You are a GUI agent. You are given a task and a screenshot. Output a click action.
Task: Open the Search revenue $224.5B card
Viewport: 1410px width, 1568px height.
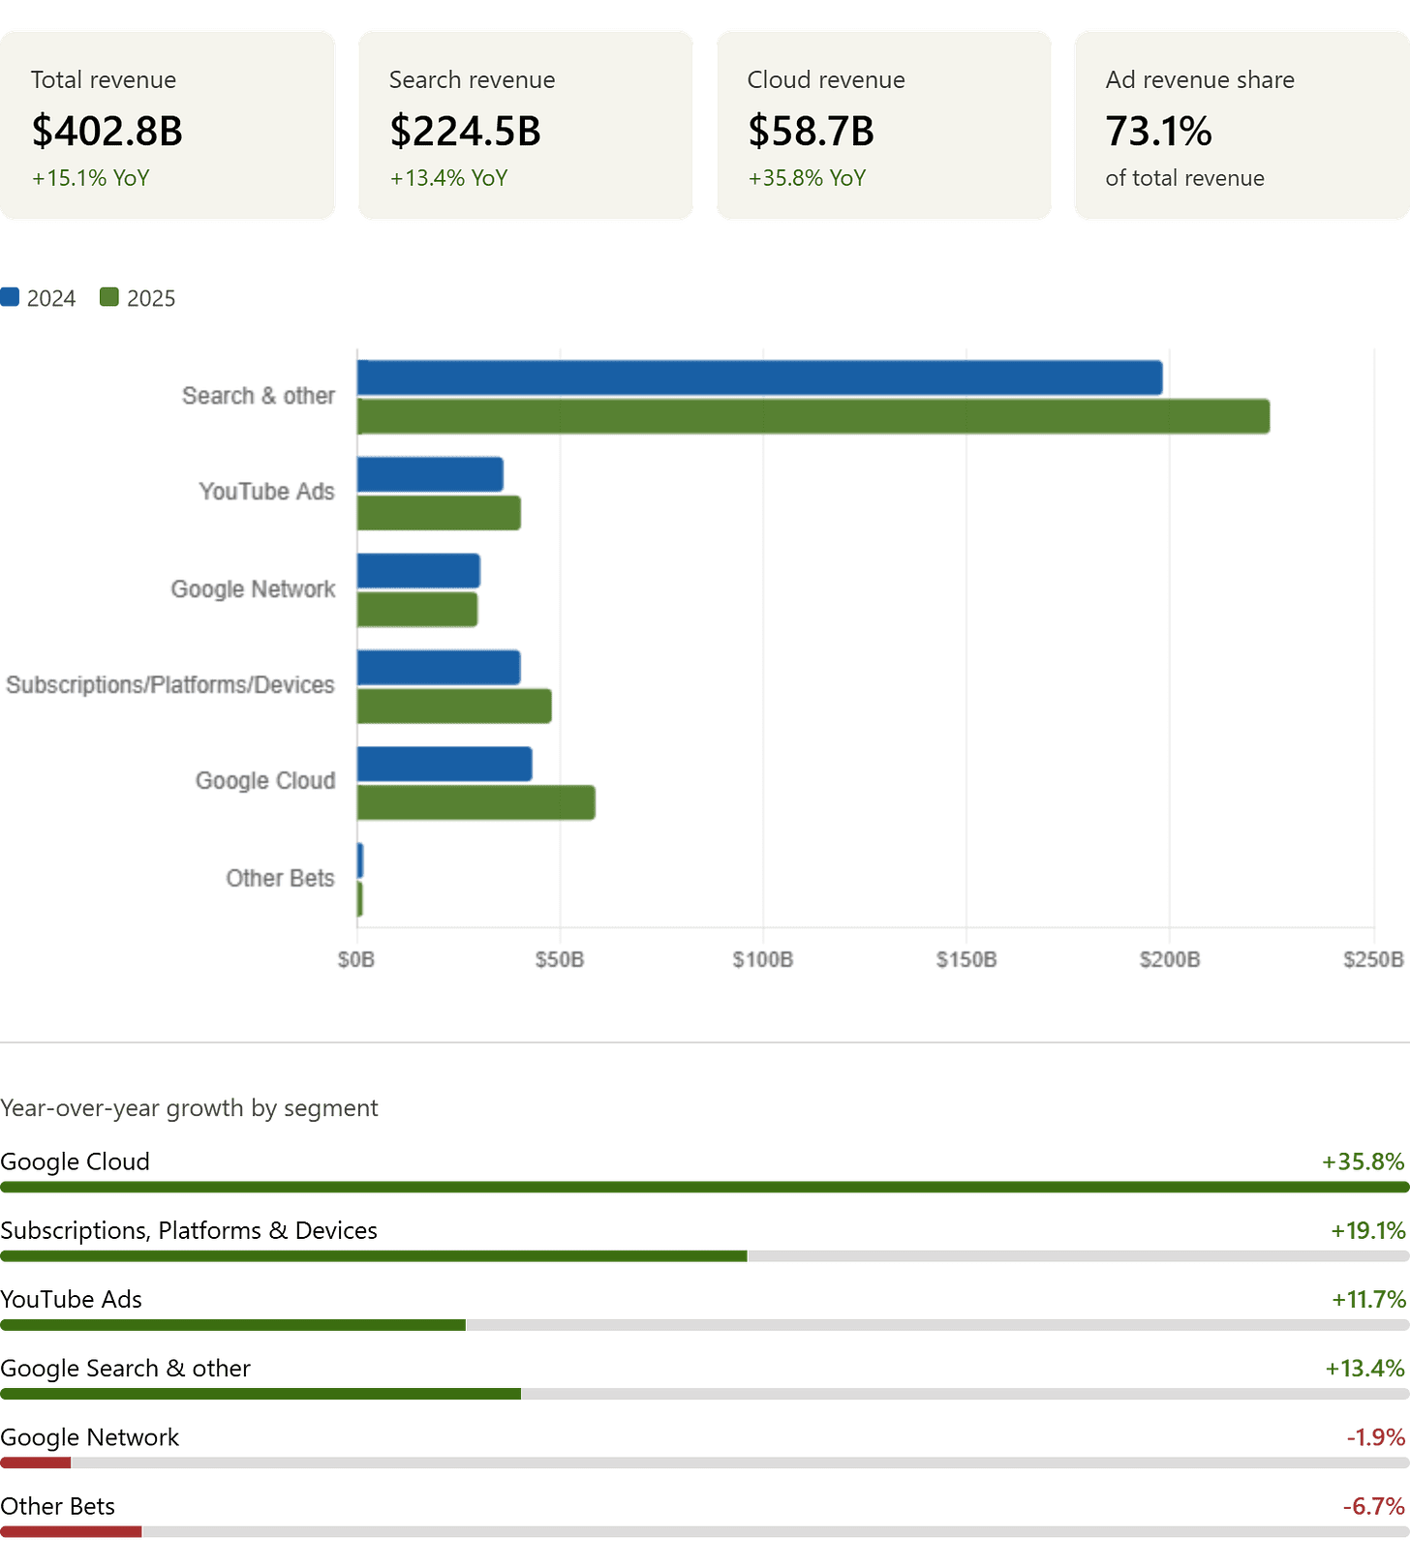coord(526,125)
